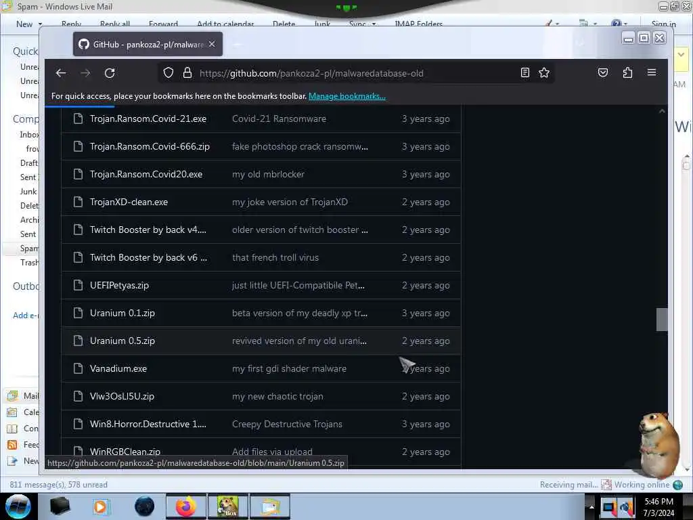Click Firefox icon in taskbar
This screenshot has height=520, width=693.
click(x=186, y=506)
